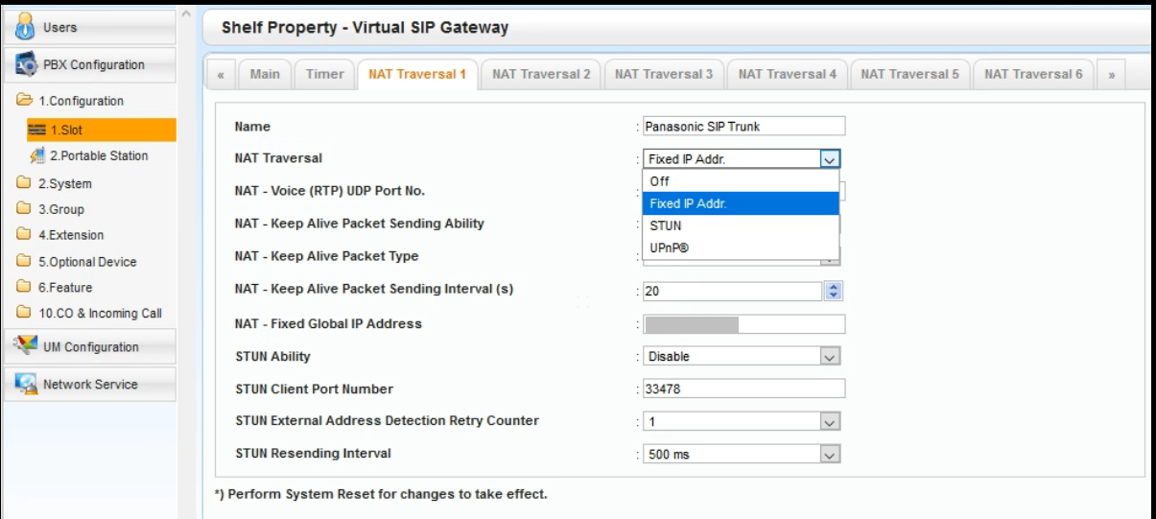Open the 2.Portable Station item
Viewport: 1156px width, 519px height.
pos(98,155)
